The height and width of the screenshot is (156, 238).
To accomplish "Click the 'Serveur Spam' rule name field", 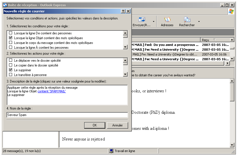I will pyautogui.click(x=67, y=115).
